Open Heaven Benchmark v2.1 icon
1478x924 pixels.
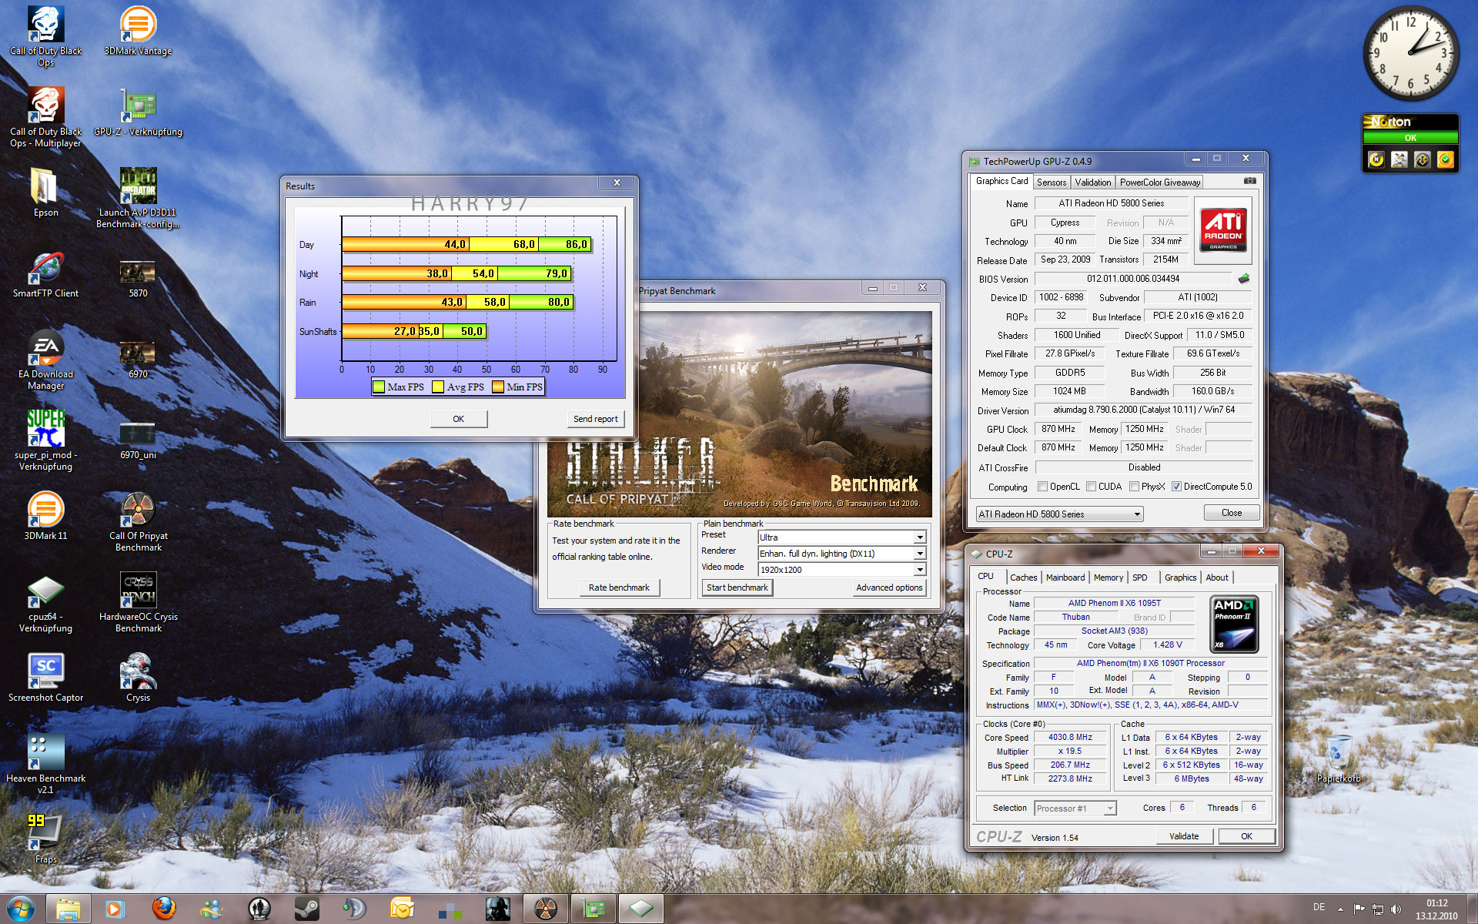pyautogui.click(x=45, y=764)
